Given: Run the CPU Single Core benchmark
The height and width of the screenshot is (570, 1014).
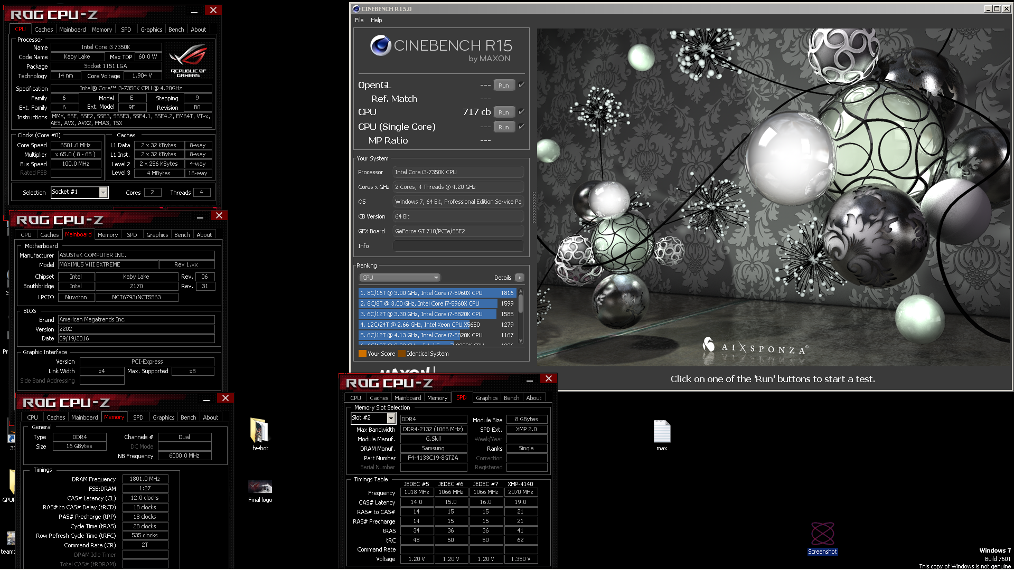Looking at the screenshot, I should click(504, 127).
